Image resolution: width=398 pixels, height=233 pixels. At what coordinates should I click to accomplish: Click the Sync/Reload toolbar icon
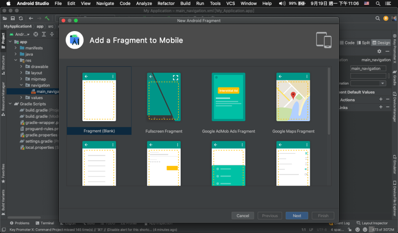tap(21, 18)
